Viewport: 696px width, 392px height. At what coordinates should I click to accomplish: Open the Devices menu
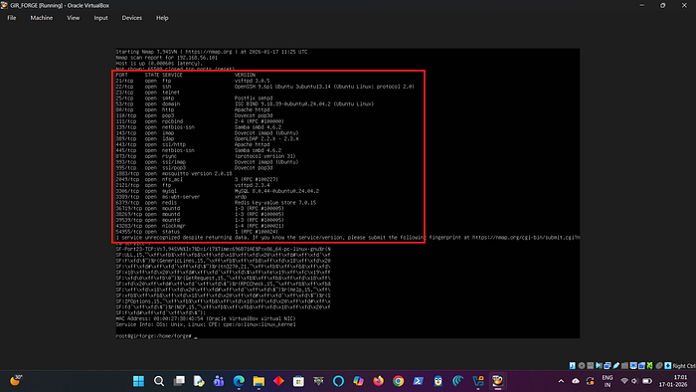point(132,18)
